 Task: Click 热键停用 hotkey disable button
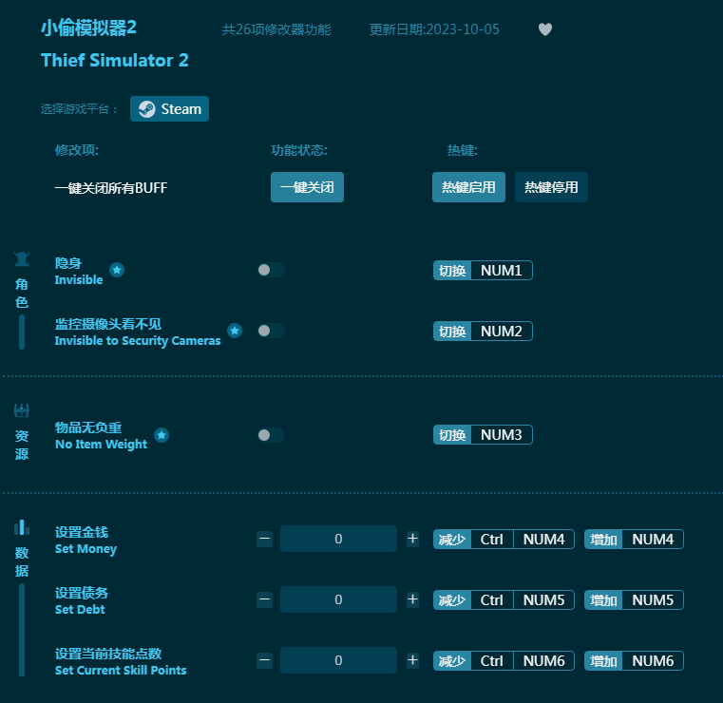pos(551,187)
